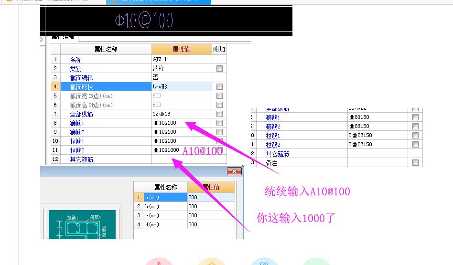Image resolution: width=453 pixels, height=265 pixels.
Task: Edit the d(mm) value 300
Action: click(211, 224)
